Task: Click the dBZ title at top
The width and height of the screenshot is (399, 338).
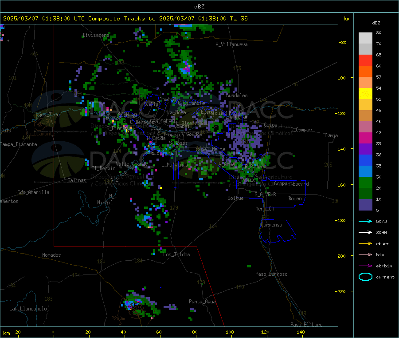Action: [199, 7]
